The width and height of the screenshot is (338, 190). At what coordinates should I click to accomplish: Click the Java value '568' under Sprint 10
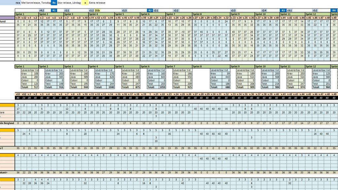277,77
